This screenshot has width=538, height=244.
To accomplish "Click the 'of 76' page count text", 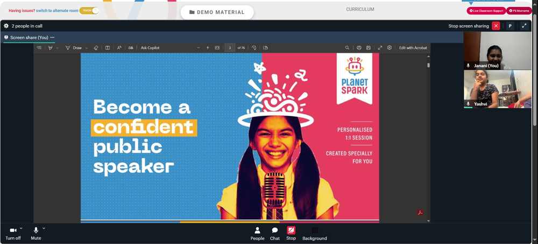I will [x=241, y=48].
